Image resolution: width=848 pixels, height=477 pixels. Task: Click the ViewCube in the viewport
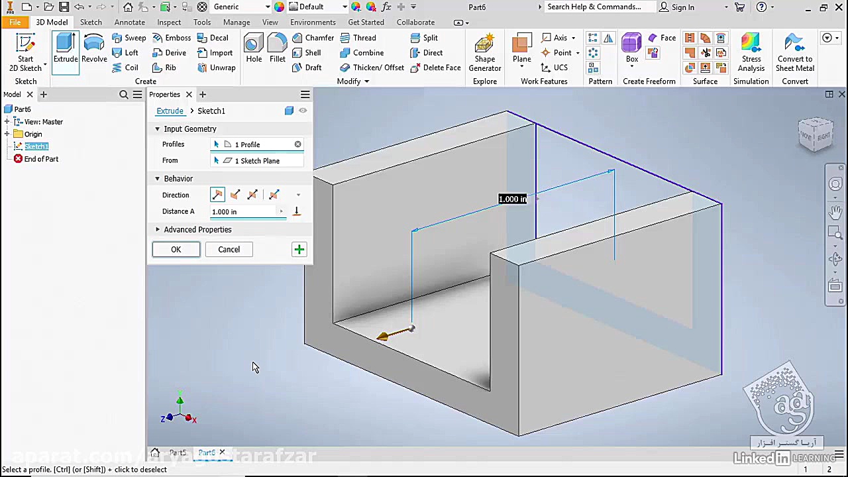(x=816, y=134)
